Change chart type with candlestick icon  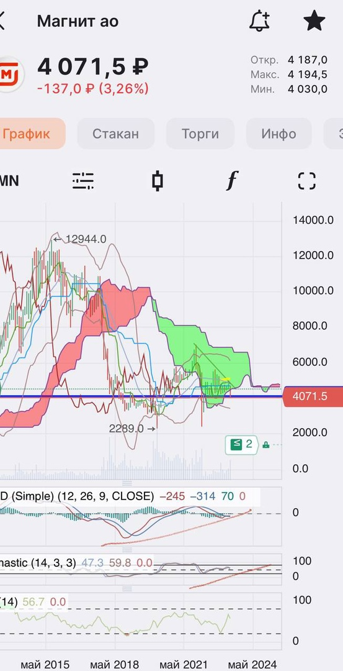(157, 181)
